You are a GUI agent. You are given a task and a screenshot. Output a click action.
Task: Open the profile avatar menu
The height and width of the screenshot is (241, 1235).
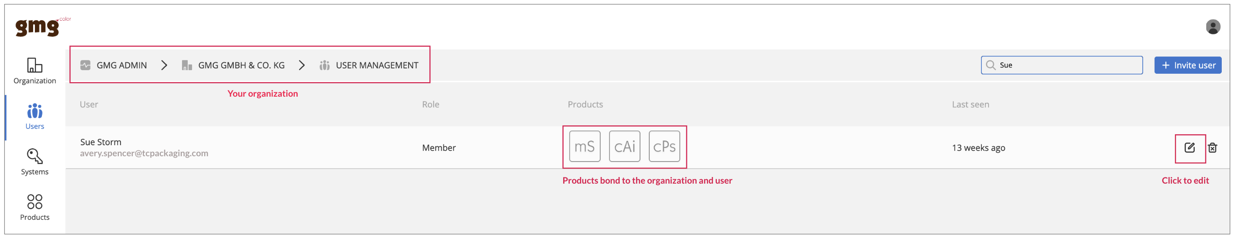(x=1213, y=27)
